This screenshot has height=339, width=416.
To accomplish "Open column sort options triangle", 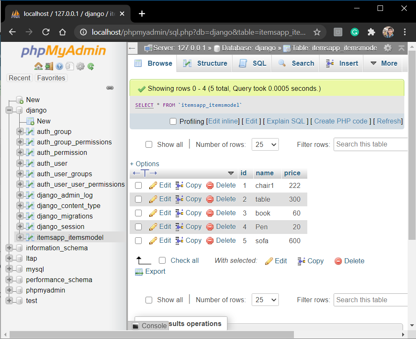I will pyautogui.click(x=231, y=174).
